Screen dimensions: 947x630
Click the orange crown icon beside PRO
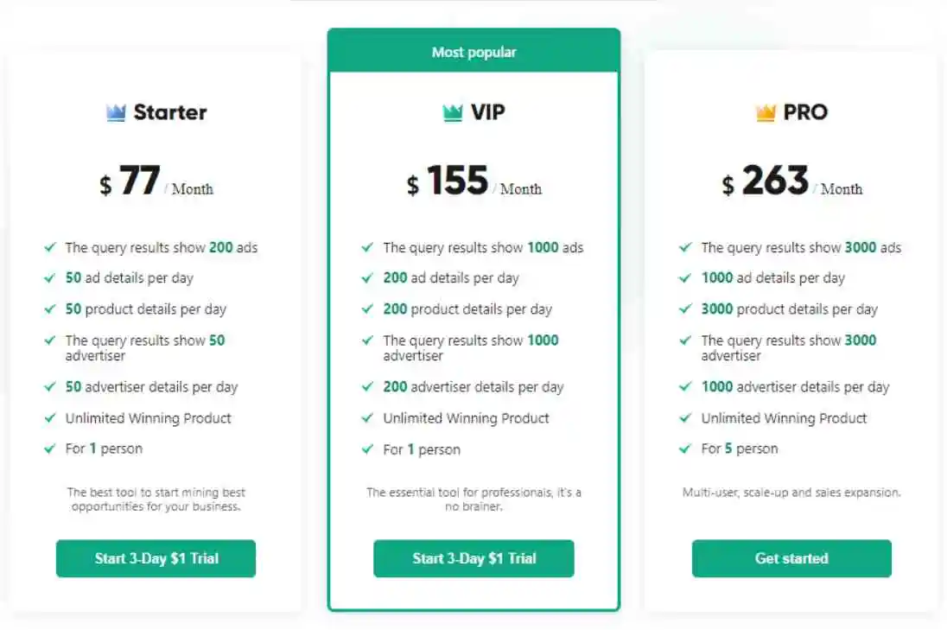[x=766, y=112]
